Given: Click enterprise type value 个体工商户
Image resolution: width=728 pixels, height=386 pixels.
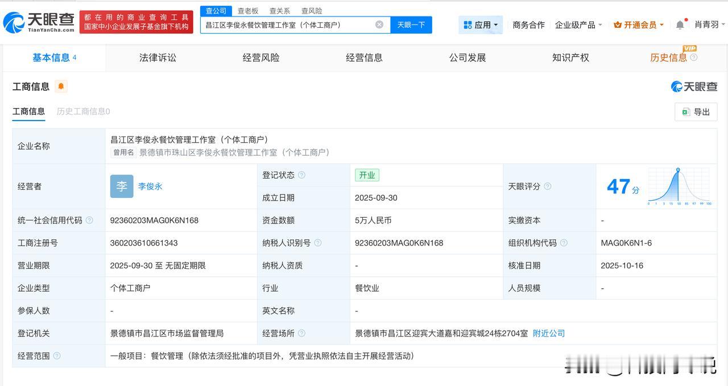Looking at the screenshot, I should pyautogui.click(x=130, y=288).
